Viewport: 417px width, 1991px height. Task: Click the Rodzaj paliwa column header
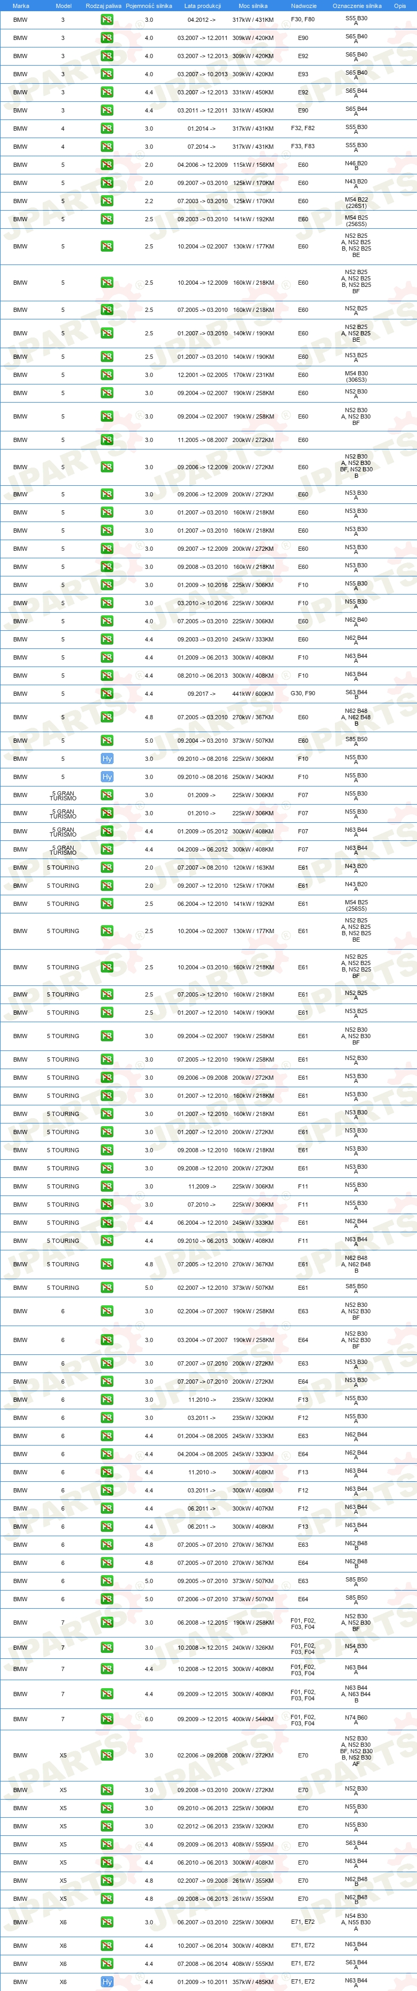coord(103,5)
